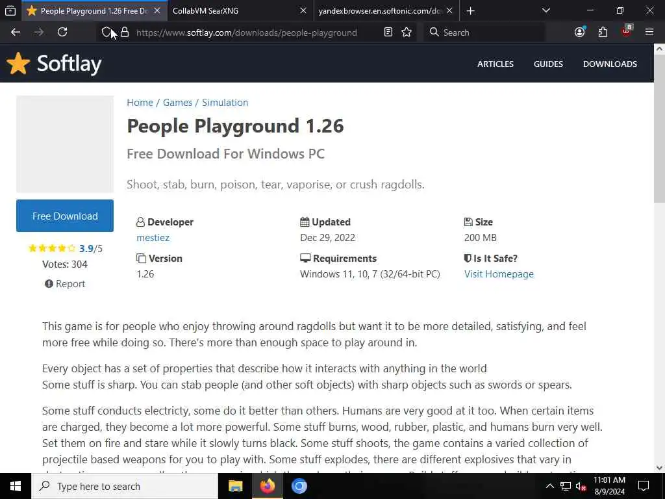Click the muted volume tray icon

[581, 486]
